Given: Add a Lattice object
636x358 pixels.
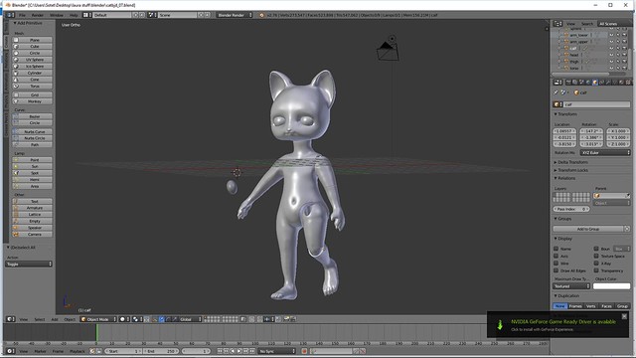Looking at the screenshot, I should click(32, 215).
